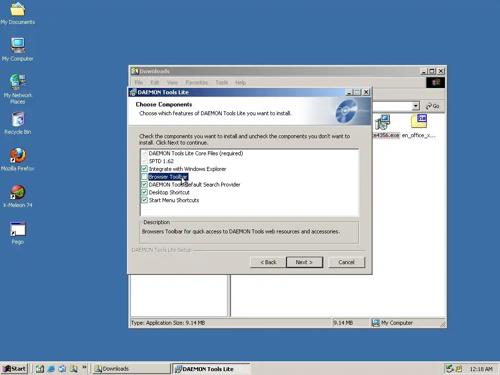The width and height of the screenshot is (500, 375).
Task: Minimize the DAEMON Tools Lite installer
Action: 349,92
